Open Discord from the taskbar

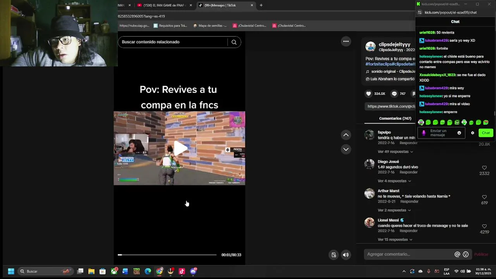click(193, 271)
